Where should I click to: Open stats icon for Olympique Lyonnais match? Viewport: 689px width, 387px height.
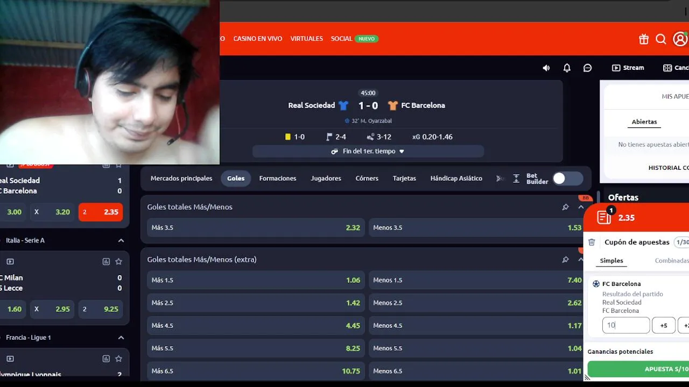(106, 359)
